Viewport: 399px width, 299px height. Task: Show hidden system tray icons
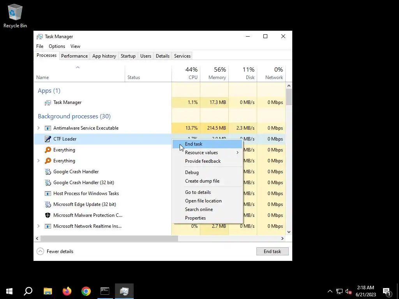coord(330,291)
